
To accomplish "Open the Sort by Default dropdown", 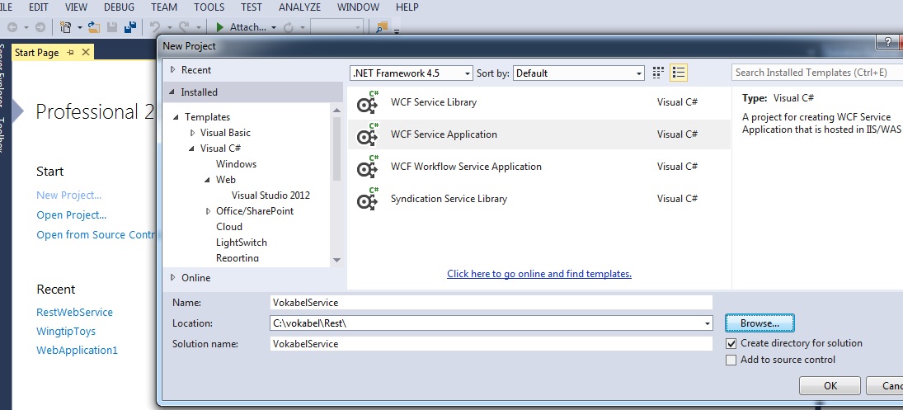I will (579, 73).
